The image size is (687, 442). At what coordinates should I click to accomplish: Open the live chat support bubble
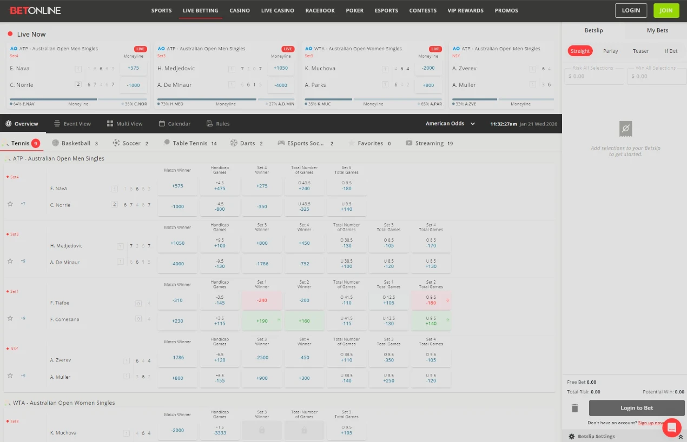pos(671,427)
